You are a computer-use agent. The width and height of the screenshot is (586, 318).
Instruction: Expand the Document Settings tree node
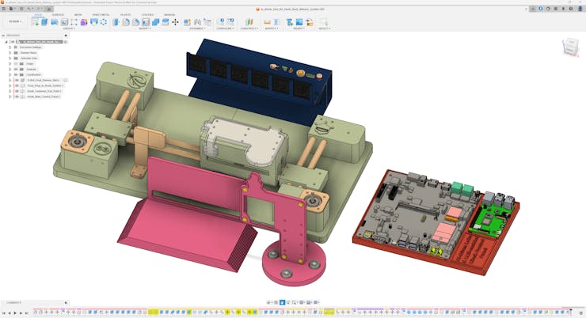click(10, 47)
